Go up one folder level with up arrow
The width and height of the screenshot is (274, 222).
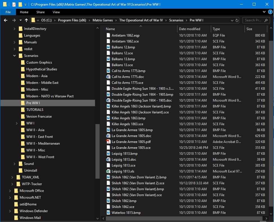26,20
